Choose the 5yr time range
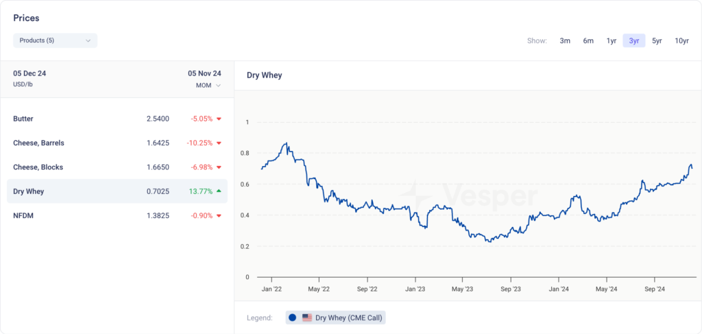Image resolution: width=702 pixels, height=334 pixels. (657, 40)
